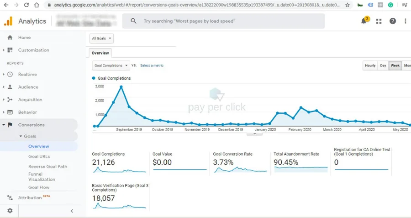
Task: Click the help question mark icon
Action: pyautogui.click(x=392, y=21)
